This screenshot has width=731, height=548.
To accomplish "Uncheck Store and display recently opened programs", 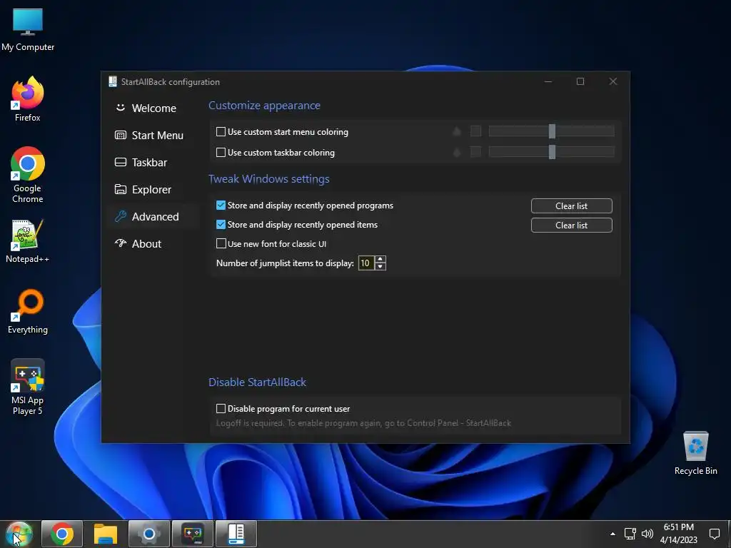I will 221,205.
